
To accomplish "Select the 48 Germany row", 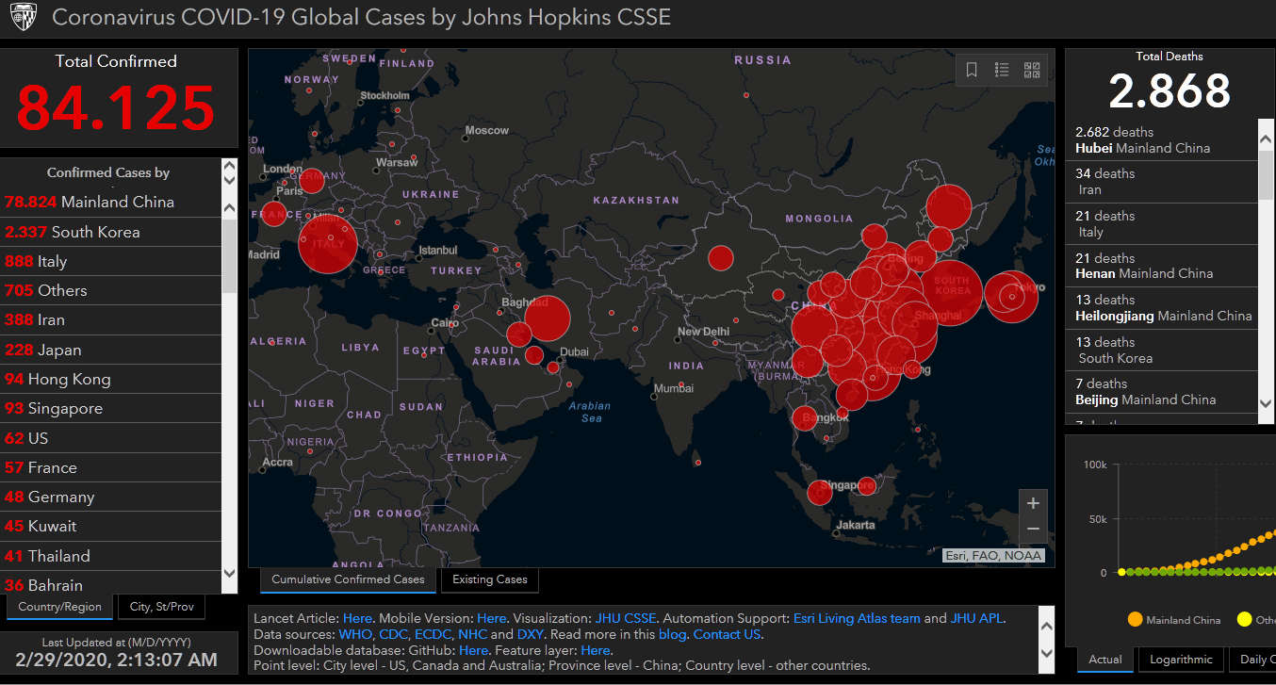I will [x=110, y=497].
